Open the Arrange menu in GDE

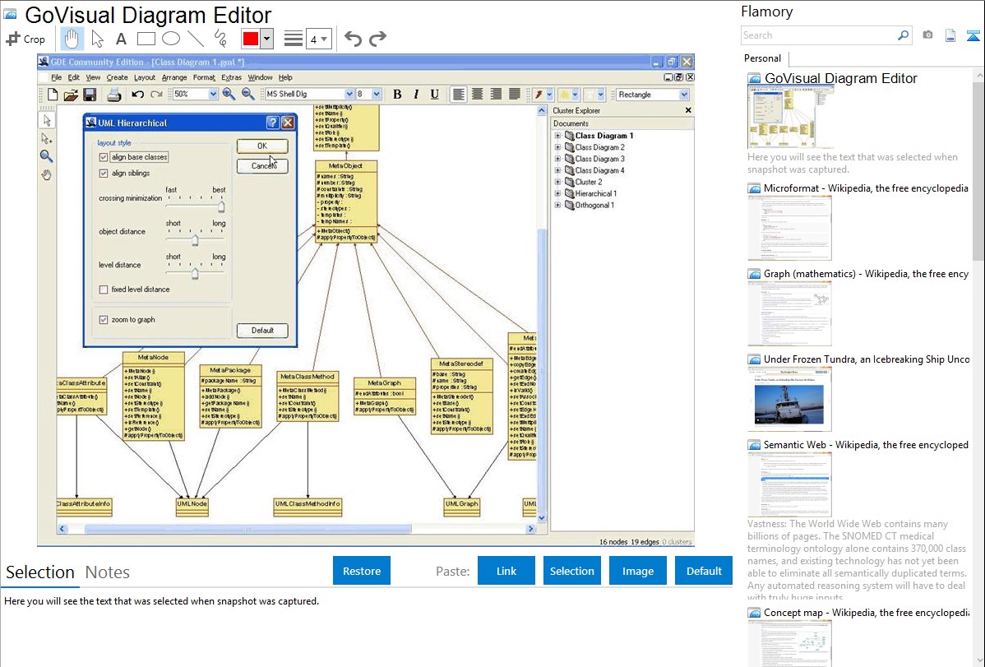point(174,77)
